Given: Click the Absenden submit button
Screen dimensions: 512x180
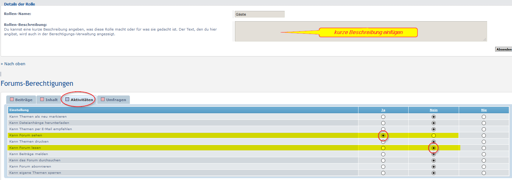Looking at the screenshot, I should (x=504, y=49).
